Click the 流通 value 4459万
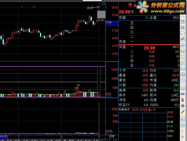The image size is (187, 141). (x=175, y=100)
